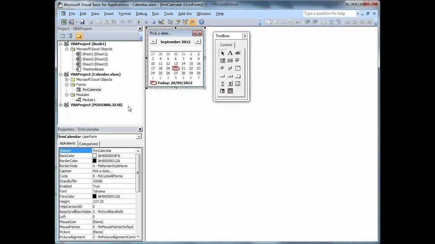Toggle the Toolbox button in the toolbar
The image size is (435, 244).
tap(192, 22)
